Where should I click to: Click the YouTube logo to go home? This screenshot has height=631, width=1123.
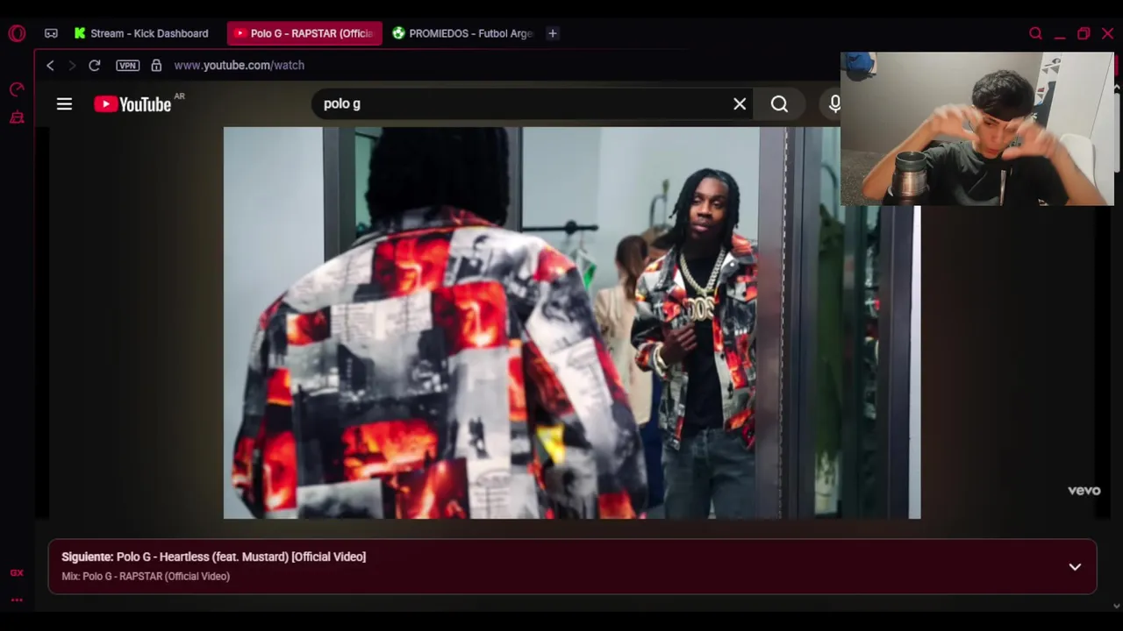pyautogui.click(x=133, y=104)
